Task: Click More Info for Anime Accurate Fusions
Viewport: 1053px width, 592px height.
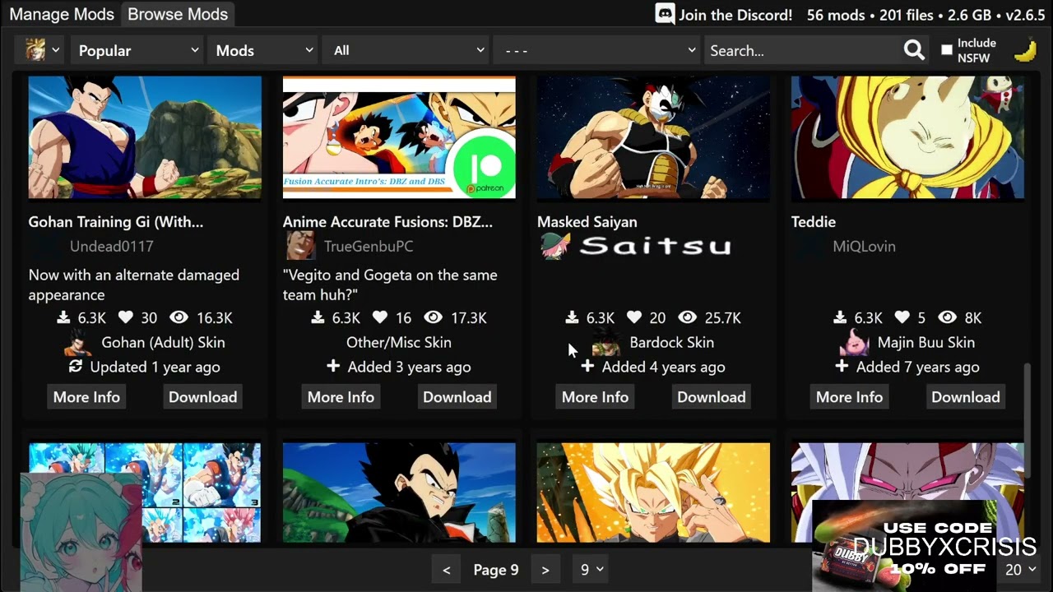Action: [341, 397]
